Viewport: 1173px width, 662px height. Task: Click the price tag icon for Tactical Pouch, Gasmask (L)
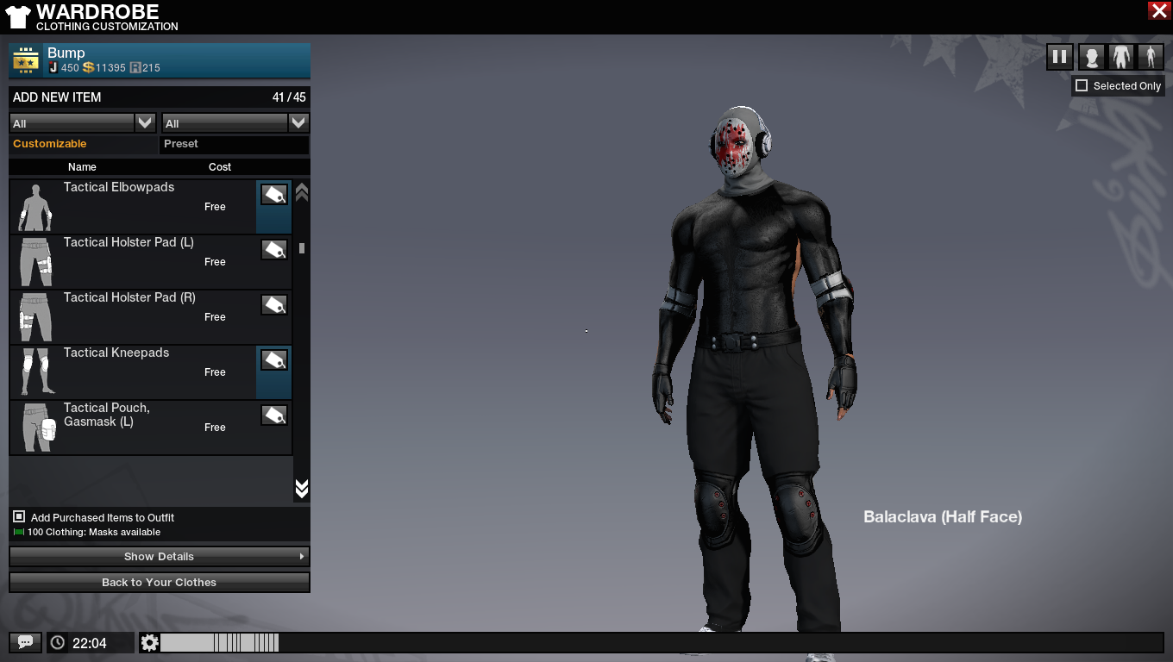[x=274, y=415]
